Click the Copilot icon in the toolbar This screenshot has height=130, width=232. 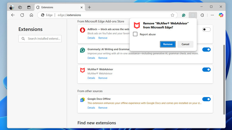click(x=221, y=15)
